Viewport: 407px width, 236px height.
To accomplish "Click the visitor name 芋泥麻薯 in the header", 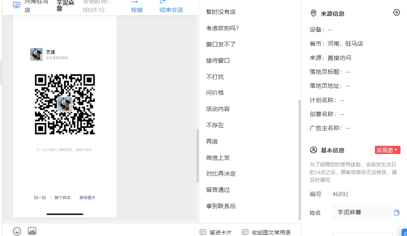I will pyautogui.click(x=65, y=6).
